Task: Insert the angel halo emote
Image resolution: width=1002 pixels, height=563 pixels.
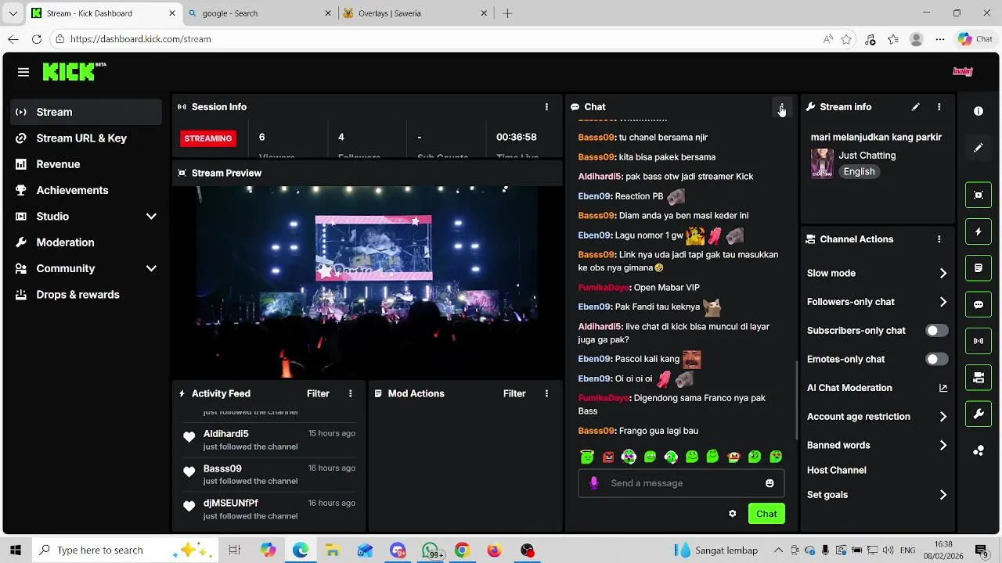Action: tap(587, 457)
